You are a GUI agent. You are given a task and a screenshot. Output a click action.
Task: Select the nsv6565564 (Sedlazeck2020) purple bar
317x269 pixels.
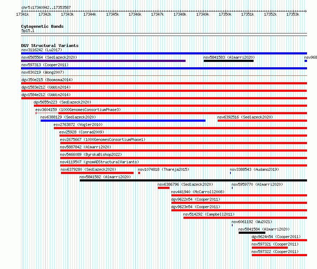[103, 61]
